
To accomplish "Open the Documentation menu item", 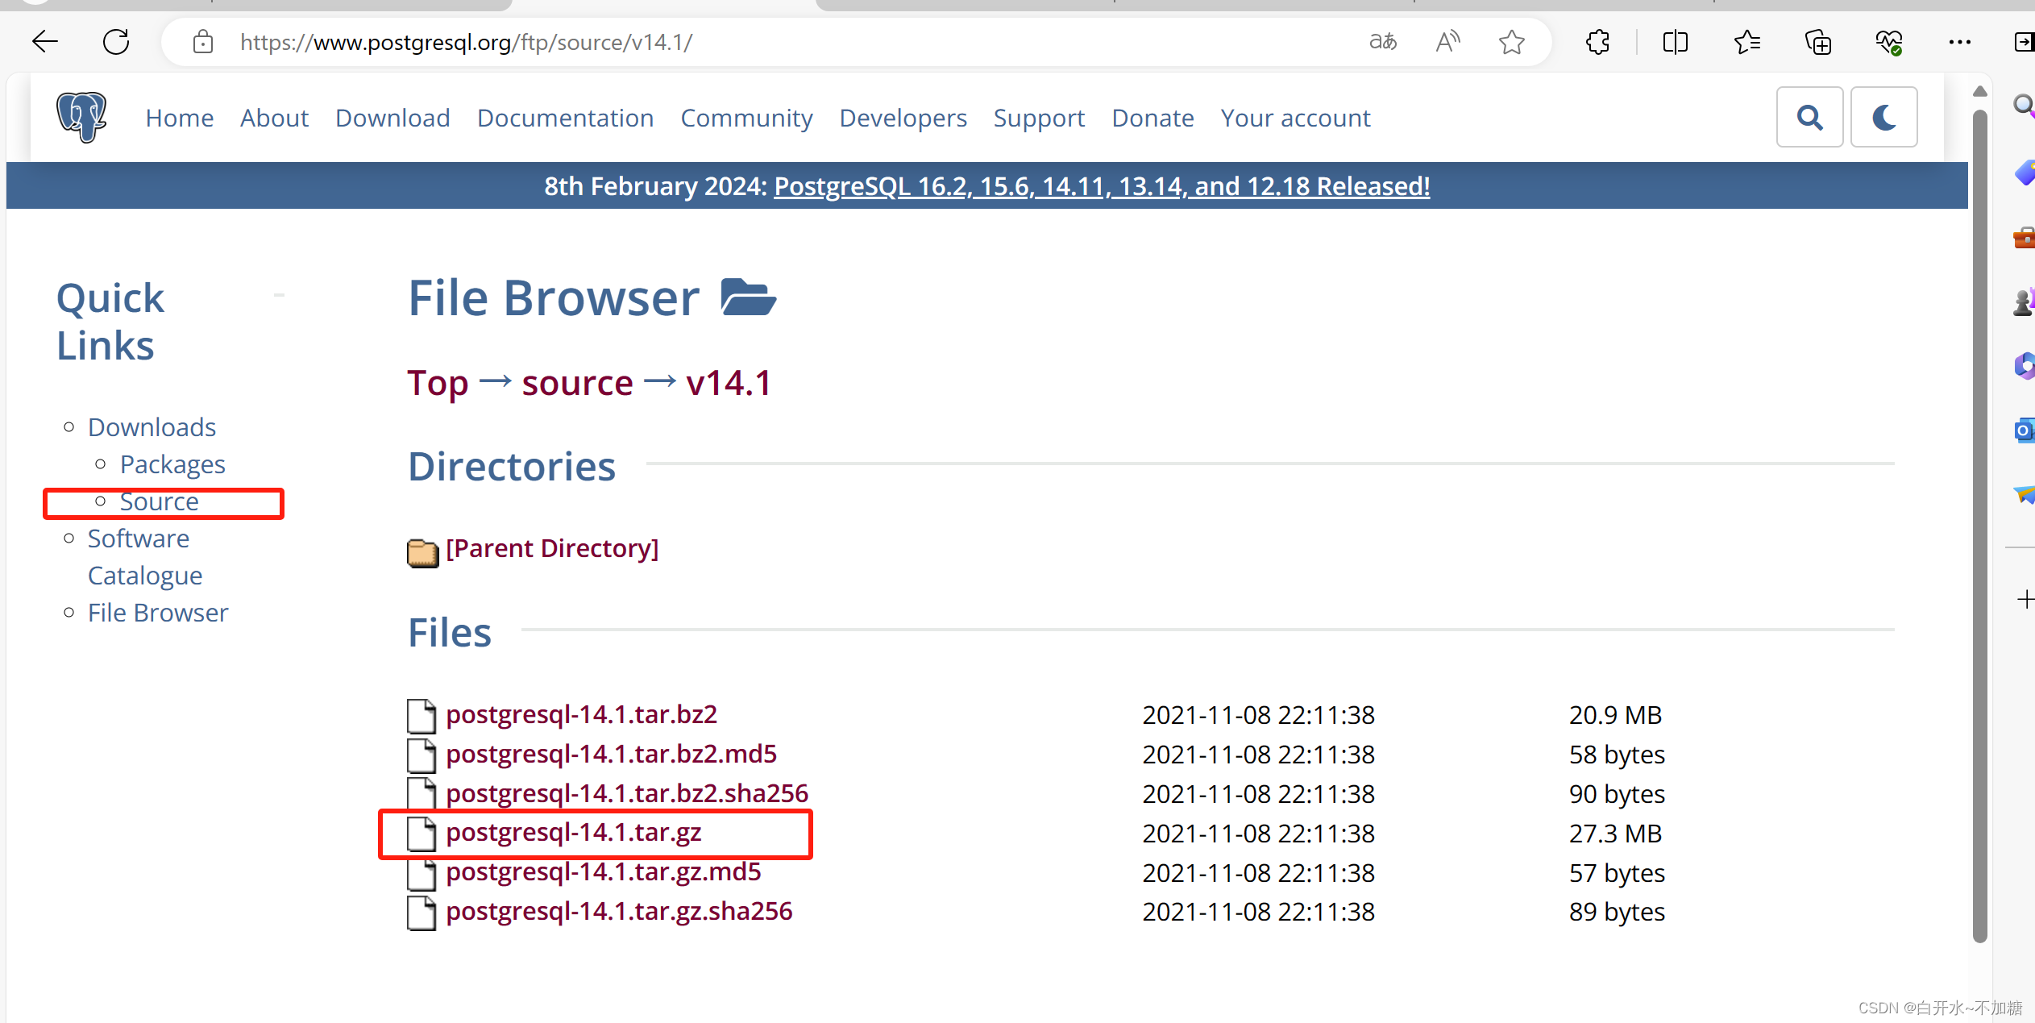I will (565, 119).
